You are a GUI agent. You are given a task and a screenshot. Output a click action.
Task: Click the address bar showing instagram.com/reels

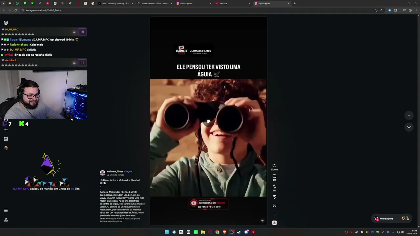(197, 10)
